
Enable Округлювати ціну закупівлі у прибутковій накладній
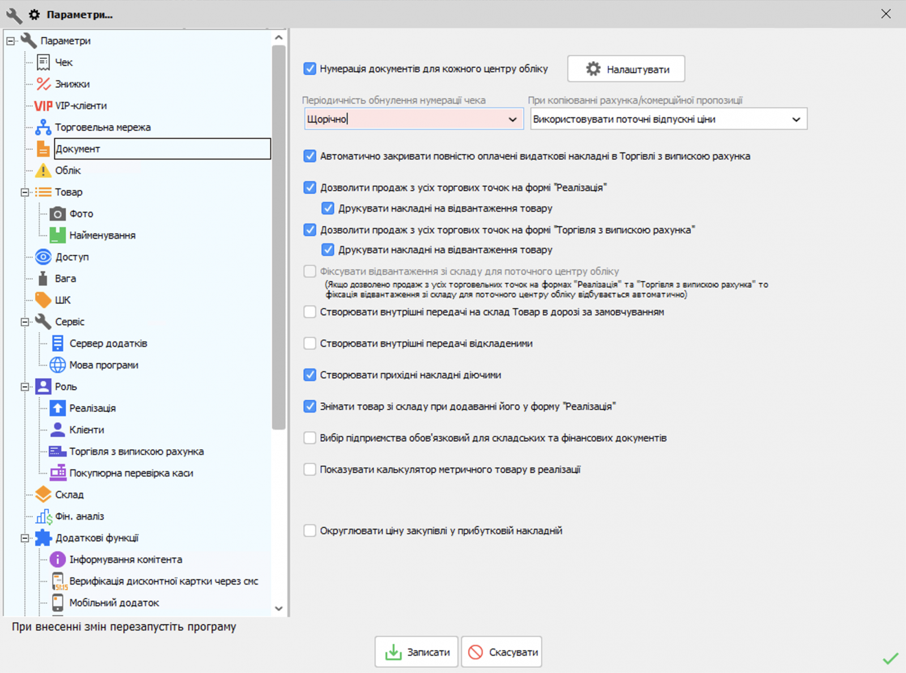(310, 531)
